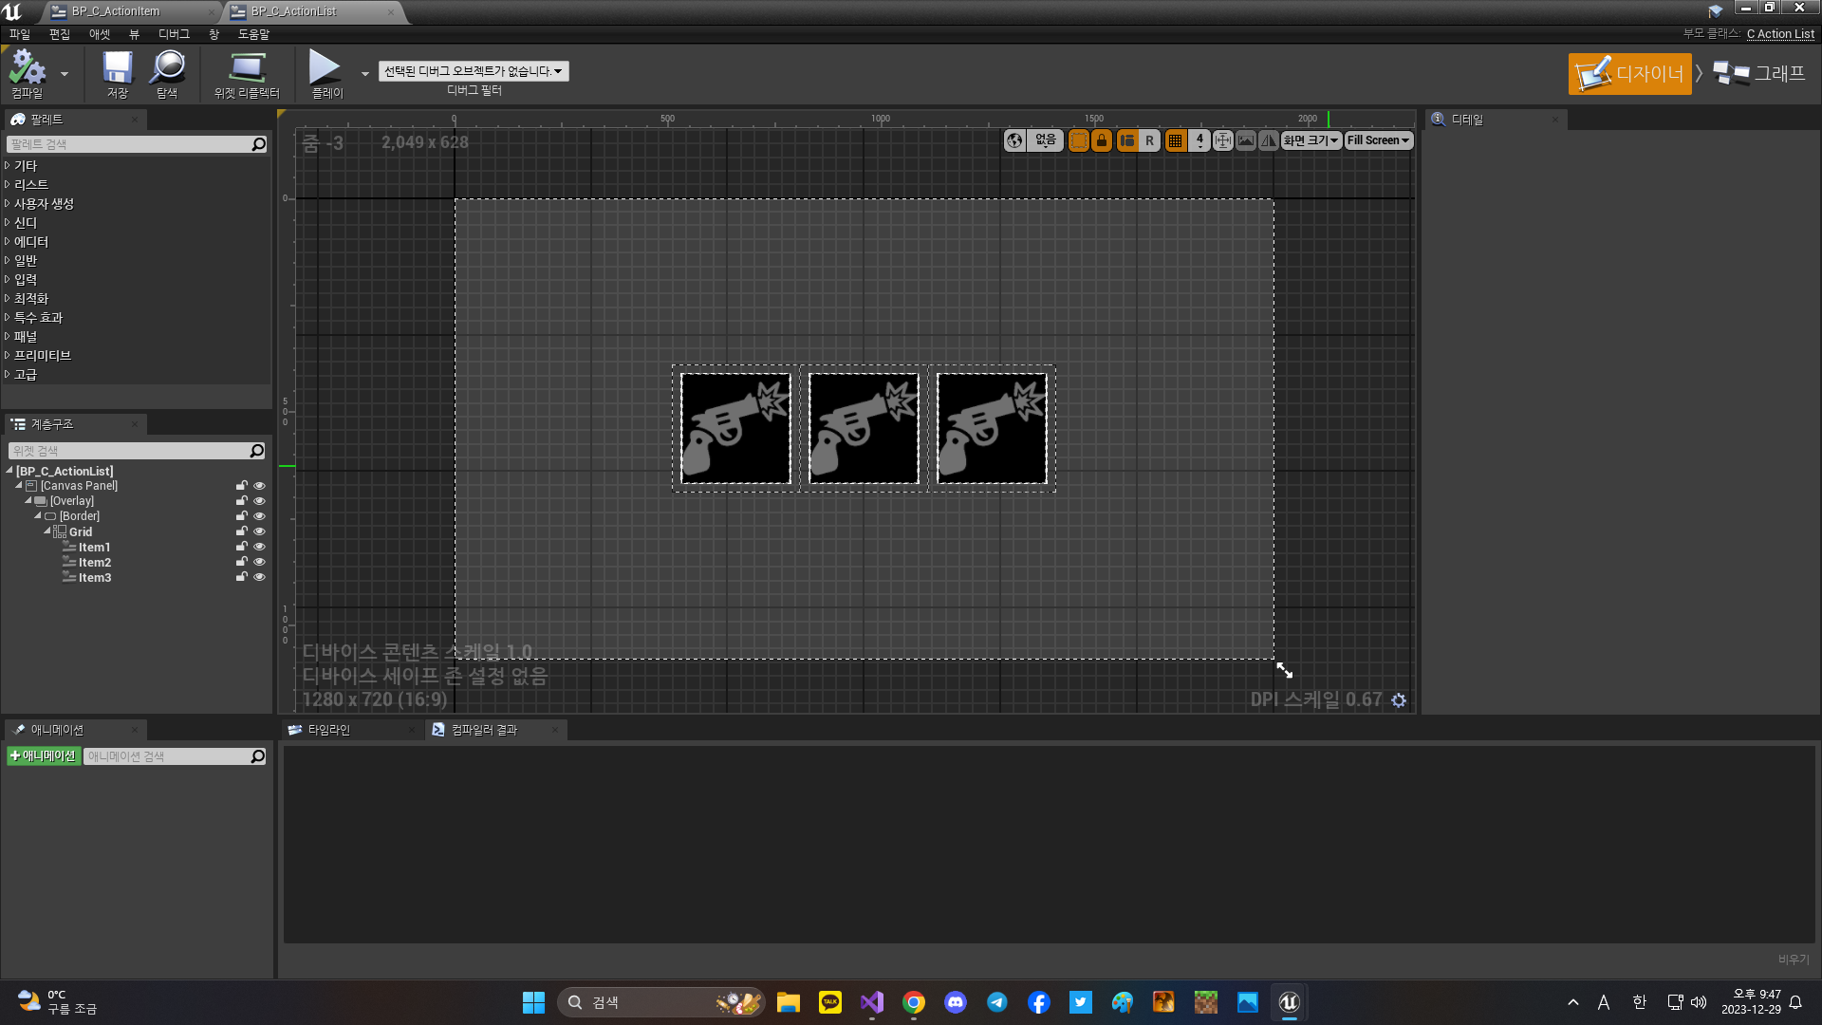The height and width of the screenshot is (1025, 1822).
Task: Click the zoom-to-fit icon in viewport toolbar
Action: point(1222,140)
